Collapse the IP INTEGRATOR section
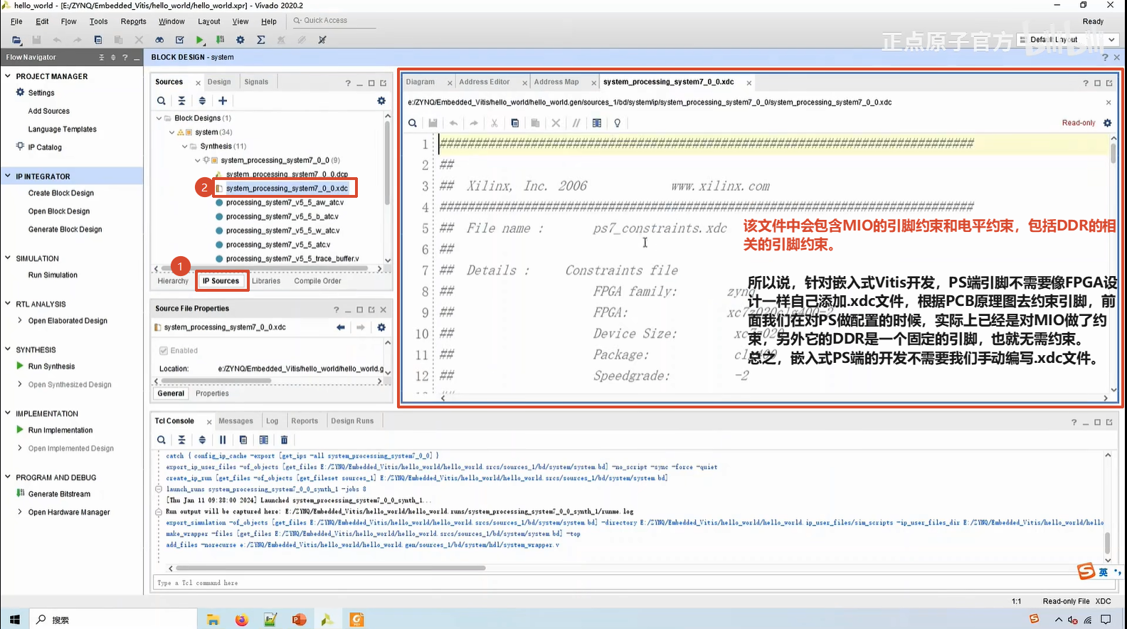Screen dimensions: 1127x629 click(8, 176)
